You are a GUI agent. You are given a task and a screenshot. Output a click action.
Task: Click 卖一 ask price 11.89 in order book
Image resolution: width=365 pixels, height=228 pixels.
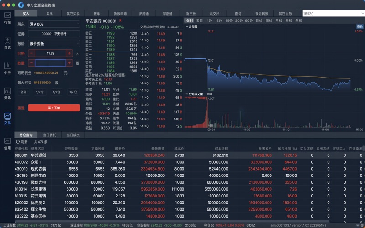[110, 50]
